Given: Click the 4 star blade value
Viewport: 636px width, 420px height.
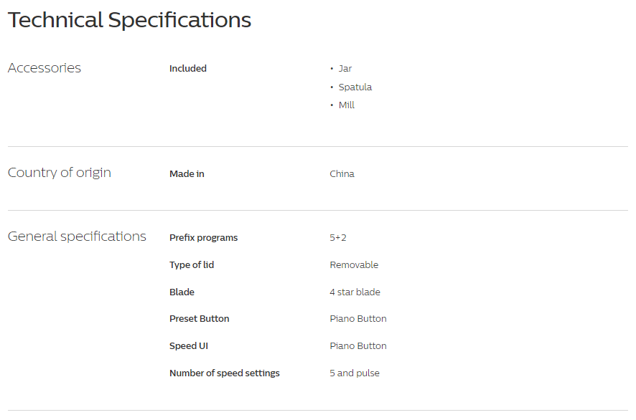Looking at the screenshot, I should tap(355, 292).
